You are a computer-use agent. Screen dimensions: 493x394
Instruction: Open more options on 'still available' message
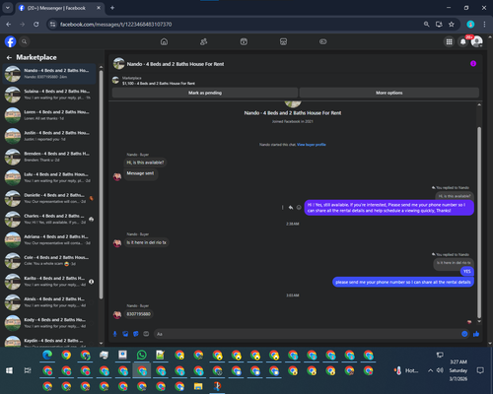(x=282, y=208)
